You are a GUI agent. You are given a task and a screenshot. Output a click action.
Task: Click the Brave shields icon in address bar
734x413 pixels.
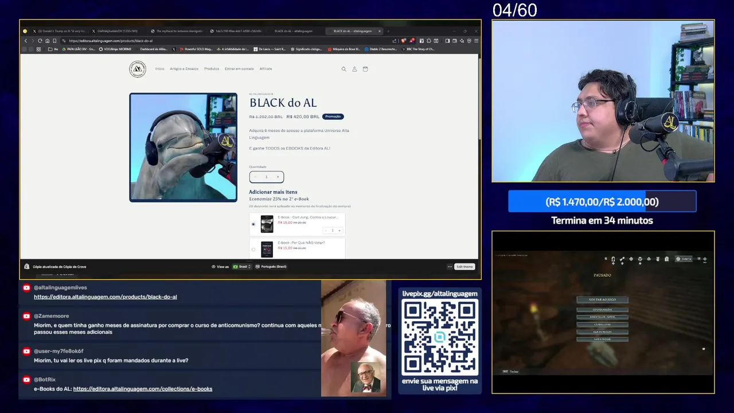tap(404, 41)
